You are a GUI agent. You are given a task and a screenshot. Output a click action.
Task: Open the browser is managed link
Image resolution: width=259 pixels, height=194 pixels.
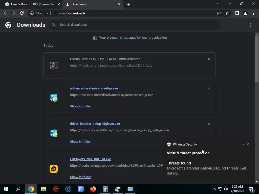[x=122, y=38]
